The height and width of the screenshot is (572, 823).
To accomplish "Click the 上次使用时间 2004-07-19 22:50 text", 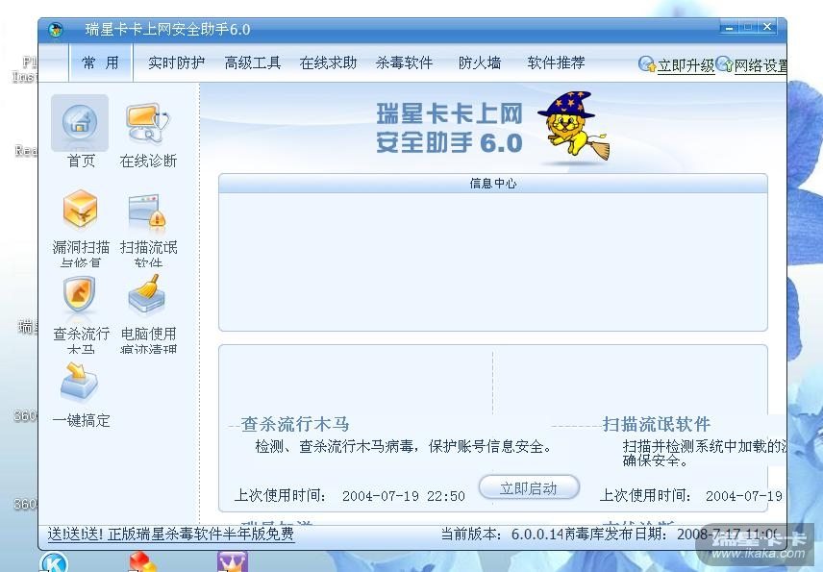I will pos(350,495).
